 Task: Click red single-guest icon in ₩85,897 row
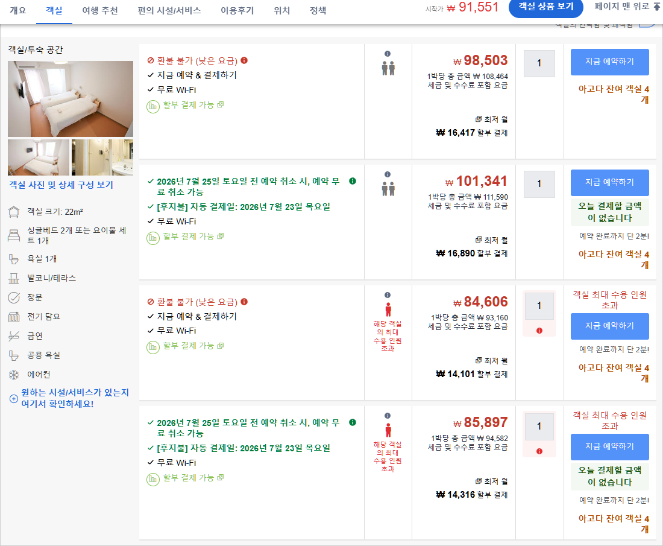point(388,430)
